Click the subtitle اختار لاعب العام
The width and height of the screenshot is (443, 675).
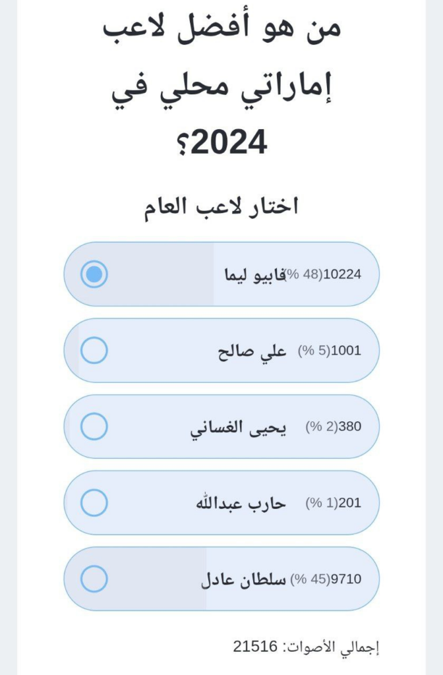(221, 206)
